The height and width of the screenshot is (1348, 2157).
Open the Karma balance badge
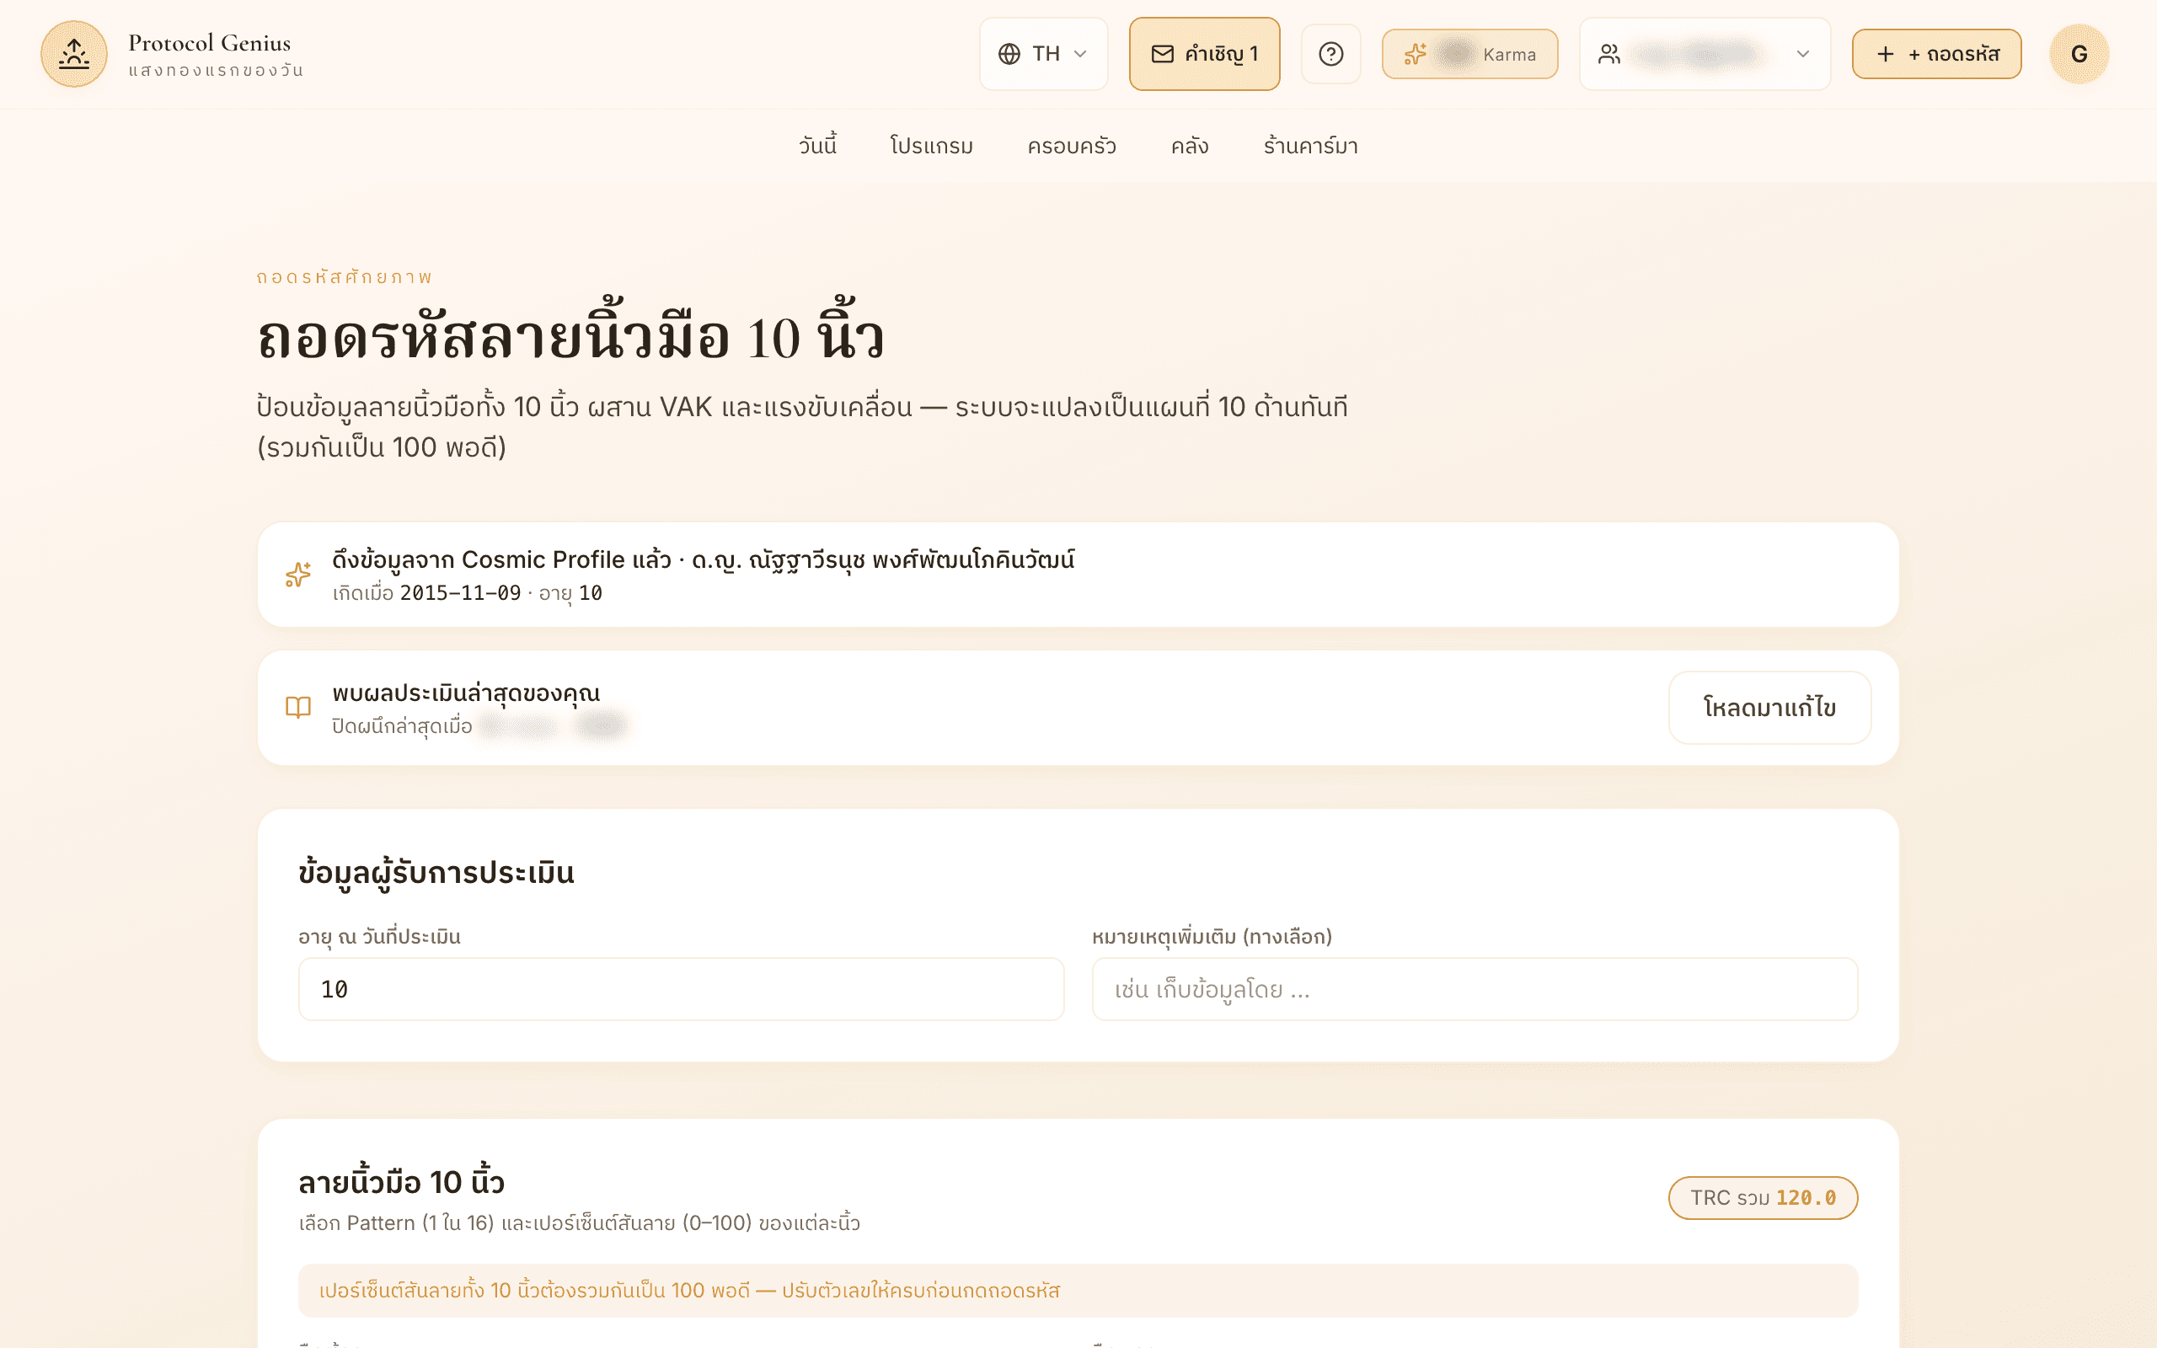coord(1469,53)
